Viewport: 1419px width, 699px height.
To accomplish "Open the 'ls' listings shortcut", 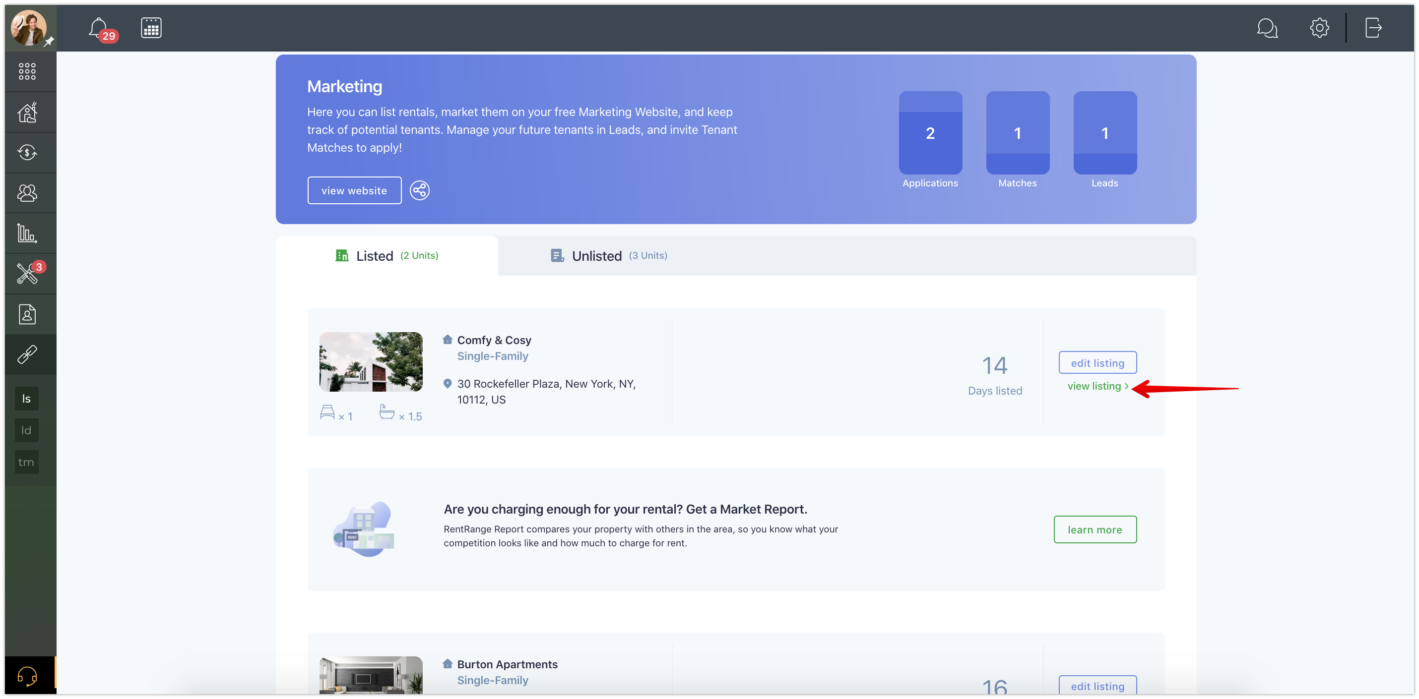I will pyautogui.click(x=26, y=399).
